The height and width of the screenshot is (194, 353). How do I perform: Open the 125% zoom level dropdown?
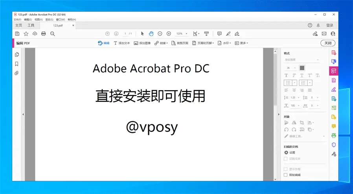coord(182,34)
